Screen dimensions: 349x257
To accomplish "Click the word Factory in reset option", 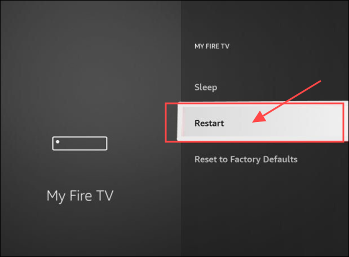I will (x=245, y=160).
